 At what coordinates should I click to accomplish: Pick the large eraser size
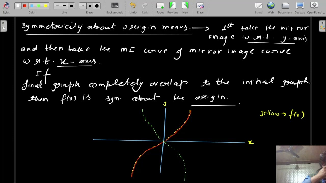(x=97, y=6)
